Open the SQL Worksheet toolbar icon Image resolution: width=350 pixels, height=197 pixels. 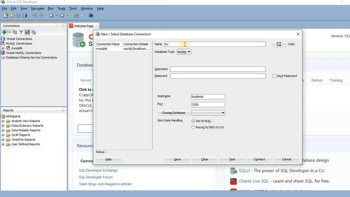point(77,15)
